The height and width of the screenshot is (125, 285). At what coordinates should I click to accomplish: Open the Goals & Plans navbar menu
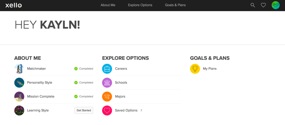tap(175, 5)
